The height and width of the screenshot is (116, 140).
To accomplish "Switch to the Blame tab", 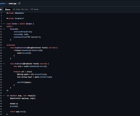I will pos(8,9).
